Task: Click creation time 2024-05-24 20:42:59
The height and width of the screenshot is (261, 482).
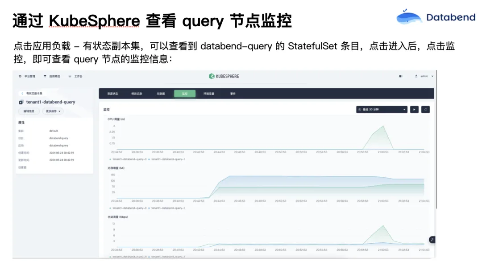Action: point(62,153)
